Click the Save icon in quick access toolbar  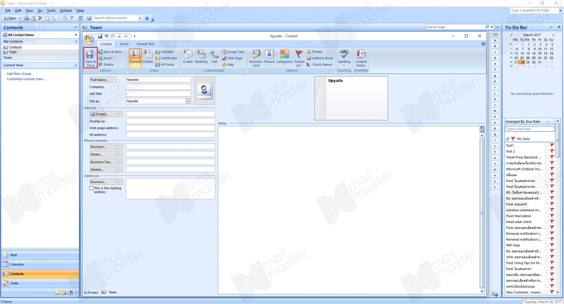click(x=100, y=36)
